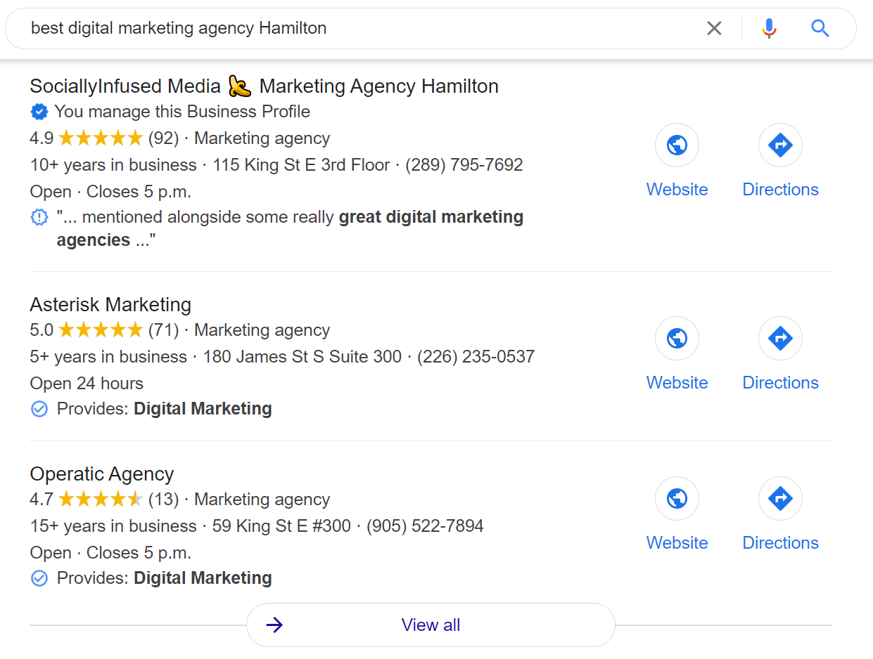Screen dimensions: 873x659
Task: Click '5+ years in business' text
Action: tap(108, 357)
